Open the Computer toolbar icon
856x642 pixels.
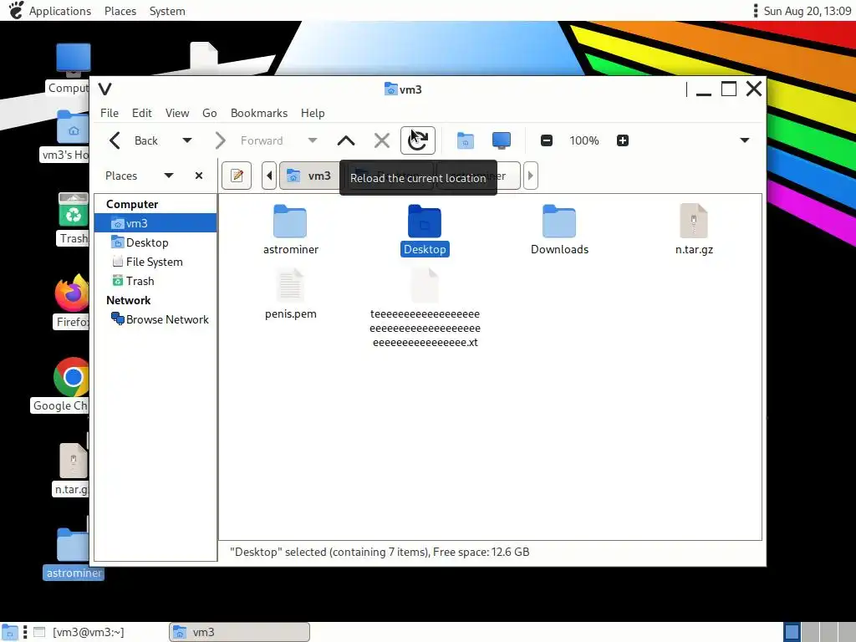click(502, 140)
